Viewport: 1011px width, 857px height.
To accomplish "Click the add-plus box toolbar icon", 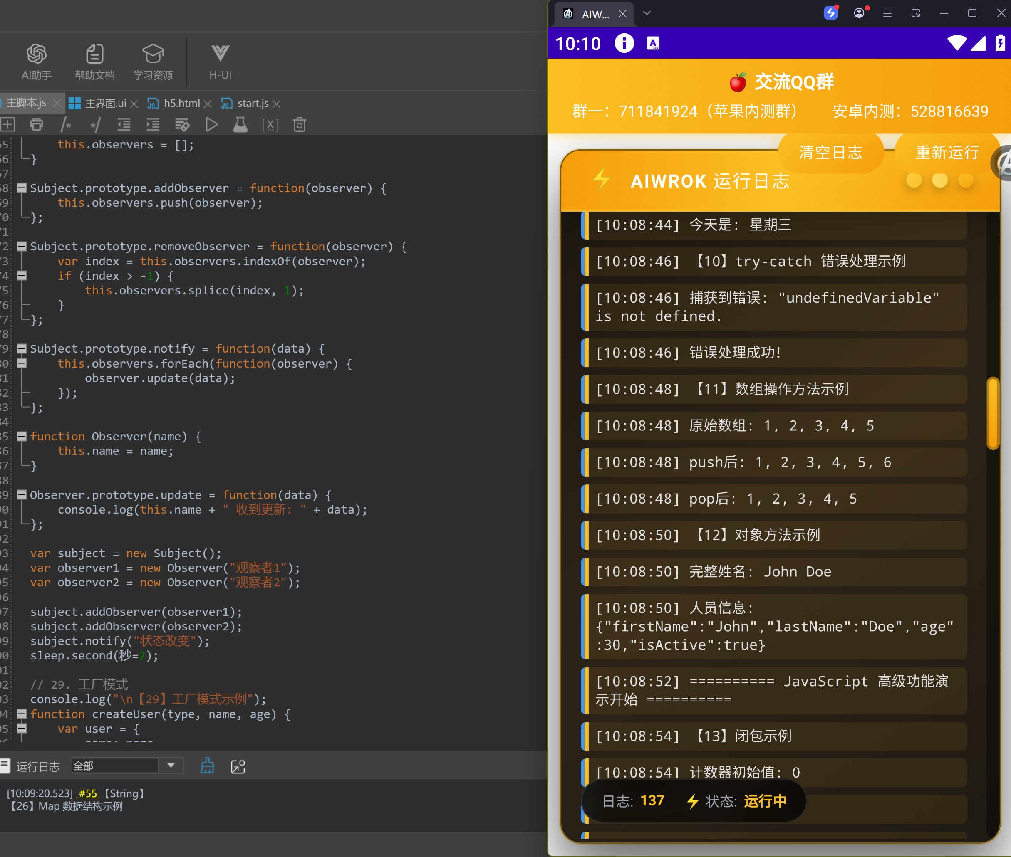I will click(x=7, y=125).
